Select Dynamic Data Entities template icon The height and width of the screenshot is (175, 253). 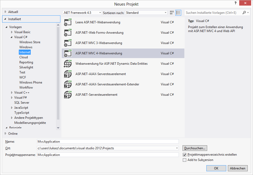tap(68, 64)
